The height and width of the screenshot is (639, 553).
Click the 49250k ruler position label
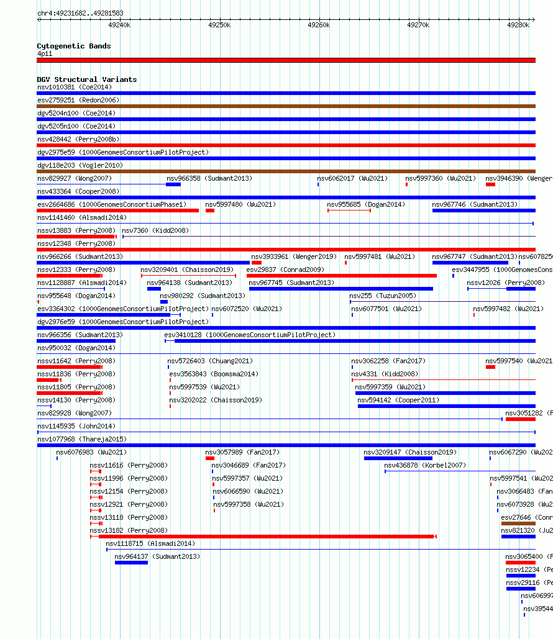(x=219, y=25)
